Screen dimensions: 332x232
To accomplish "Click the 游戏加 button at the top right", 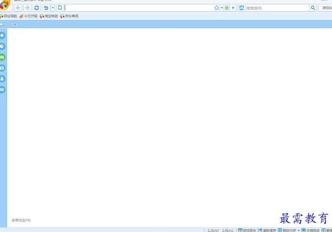I will (x=326, y=8).
